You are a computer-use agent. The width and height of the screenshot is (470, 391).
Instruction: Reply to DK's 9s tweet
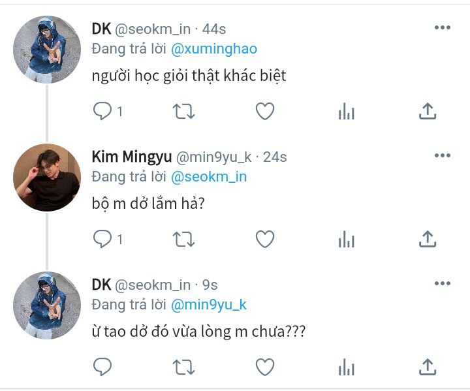102,367
